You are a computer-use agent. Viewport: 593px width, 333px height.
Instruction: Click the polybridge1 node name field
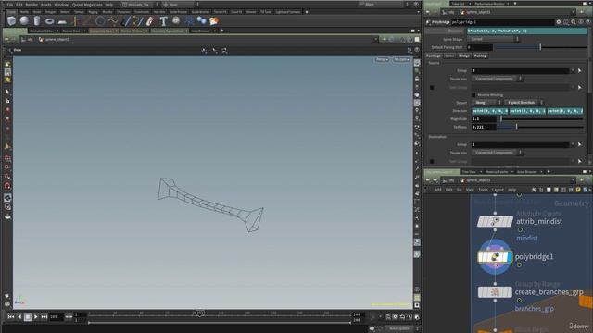tap(502, 22)
